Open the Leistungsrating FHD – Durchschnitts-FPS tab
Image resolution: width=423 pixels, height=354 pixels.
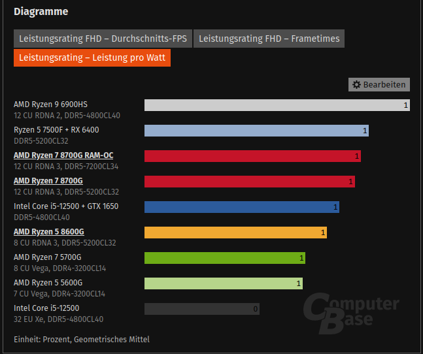coord(103,39)
